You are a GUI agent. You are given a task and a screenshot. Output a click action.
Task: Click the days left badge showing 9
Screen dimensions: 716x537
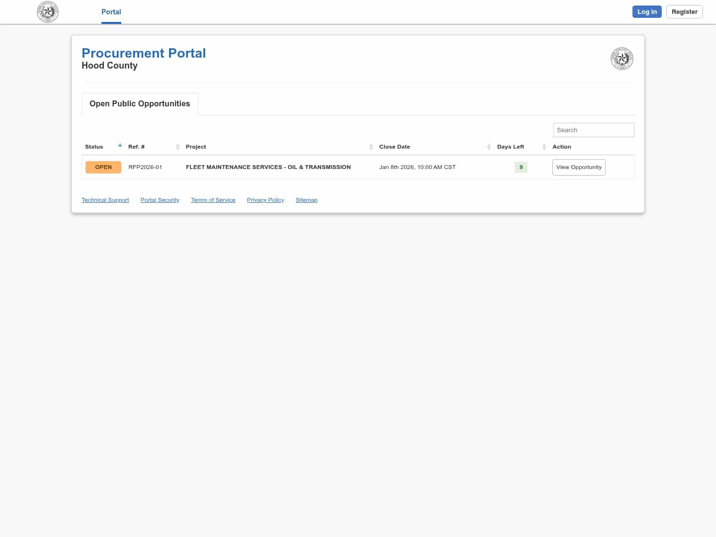(521, 167)
